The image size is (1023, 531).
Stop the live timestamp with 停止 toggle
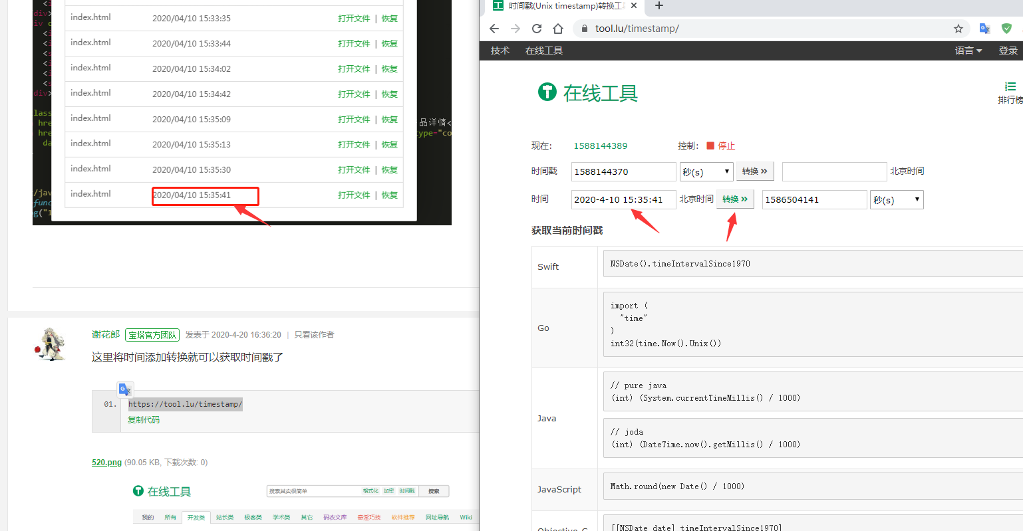(721, 146)
